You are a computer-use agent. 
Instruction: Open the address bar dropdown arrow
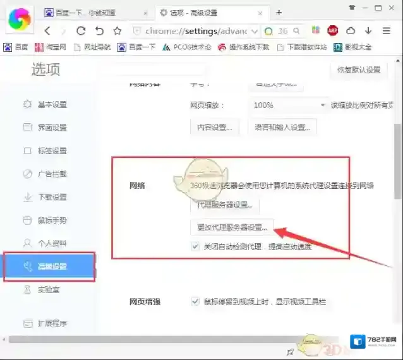pos(255,32)
